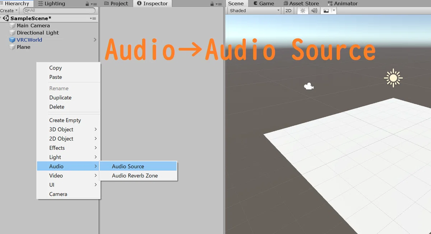Open the Animator tab

(342, 4)
